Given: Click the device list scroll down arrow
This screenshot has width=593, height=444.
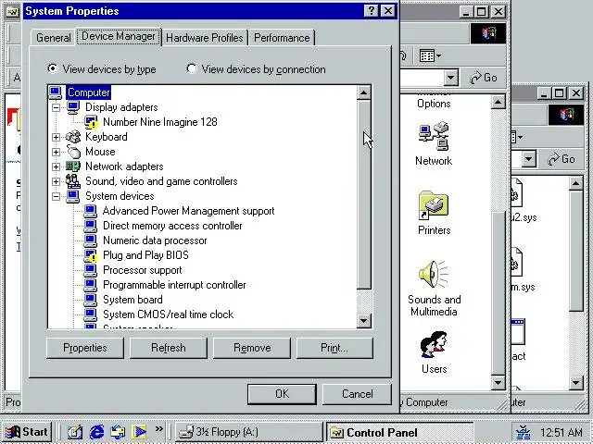Looking at the screenshot, I should coord(364,321).
